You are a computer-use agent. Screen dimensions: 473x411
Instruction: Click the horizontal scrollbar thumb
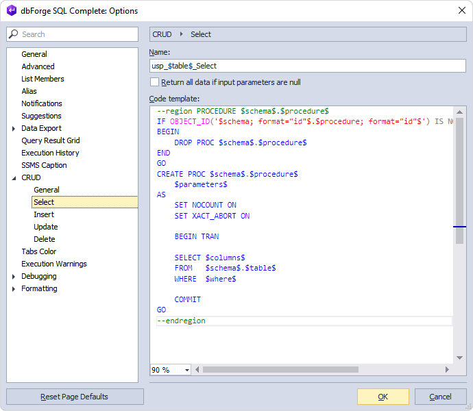[280, 370]
